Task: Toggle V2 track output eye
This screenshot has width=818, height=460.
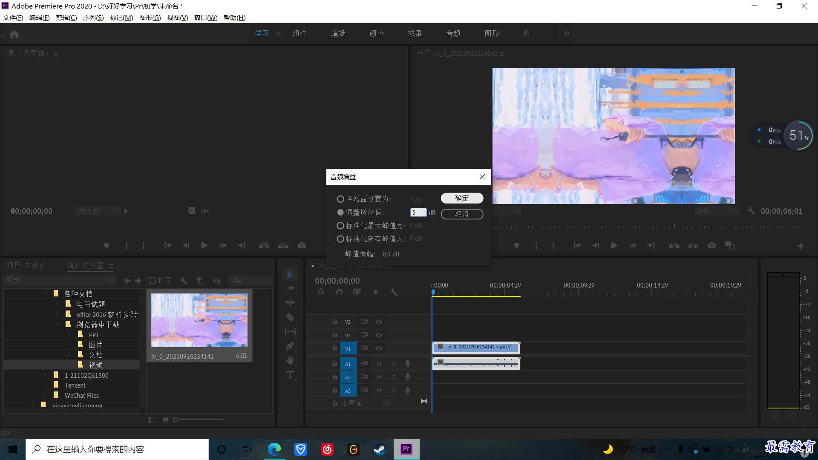Action: pyautogui.click(x=379, y=335)
